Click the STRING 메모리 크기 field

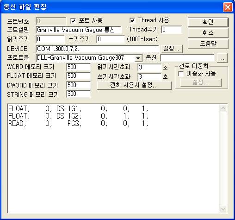78,94
